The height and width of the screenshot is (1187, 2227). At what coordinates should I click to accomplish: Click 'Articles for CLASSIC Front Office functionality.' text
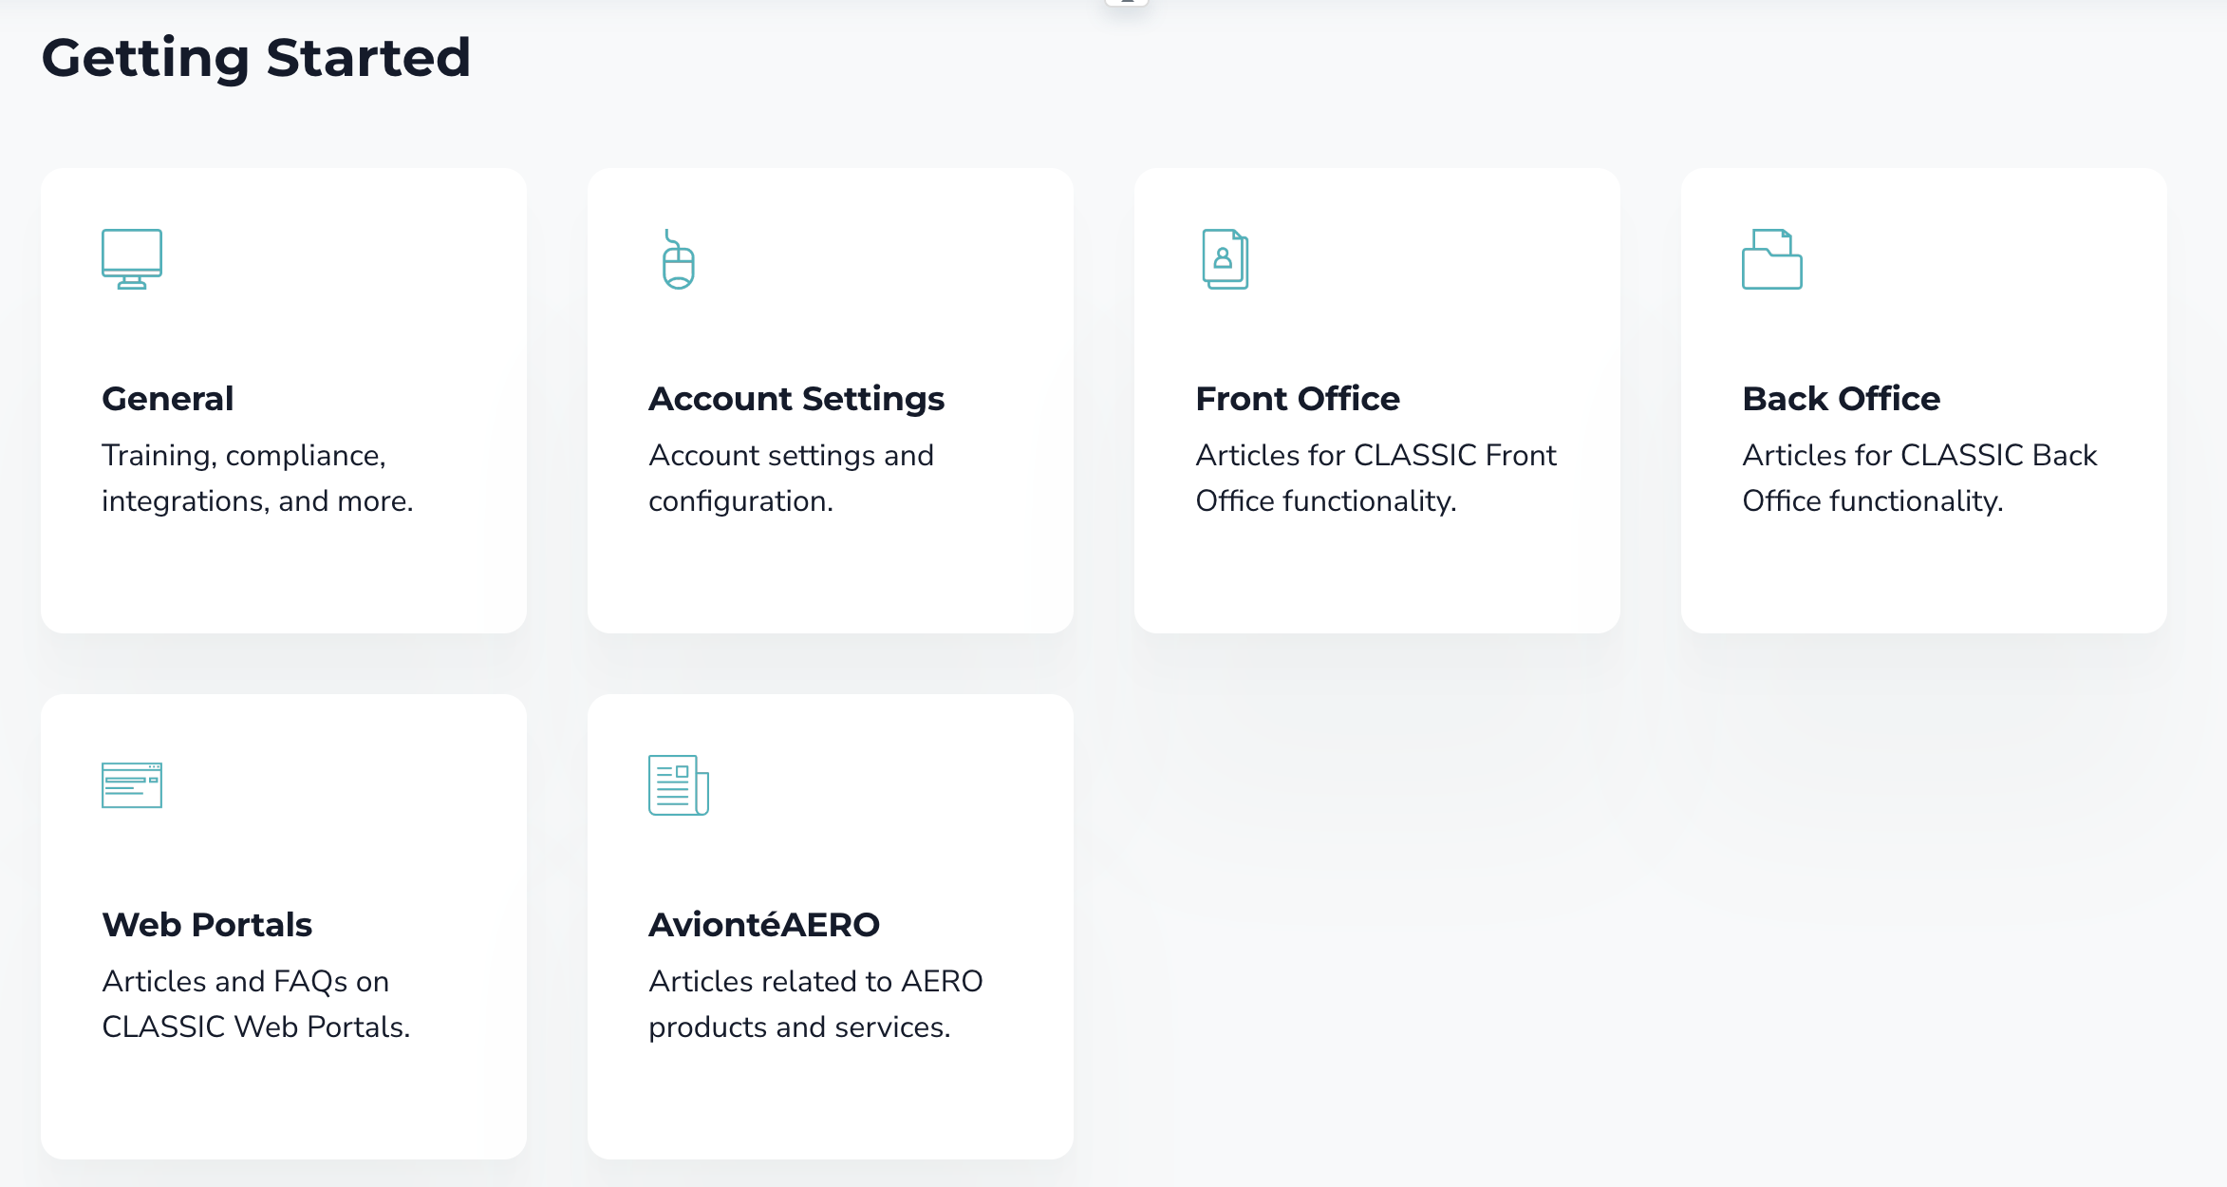pyautogui.click(x=1375, y=478)
